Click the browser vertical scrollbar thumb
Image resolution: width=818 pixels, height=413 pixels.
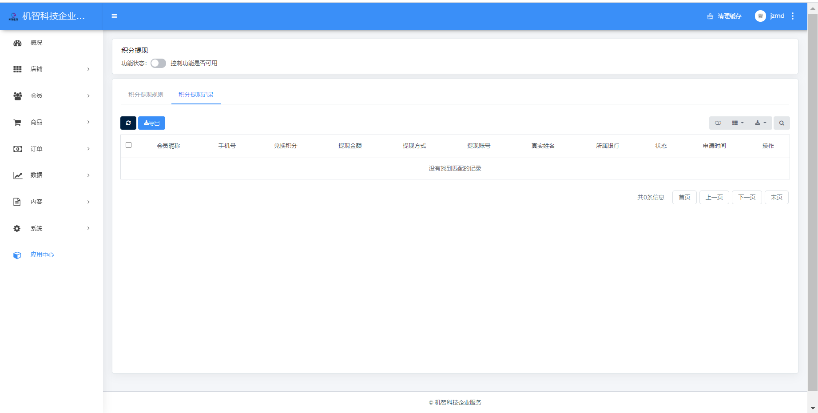813,203
